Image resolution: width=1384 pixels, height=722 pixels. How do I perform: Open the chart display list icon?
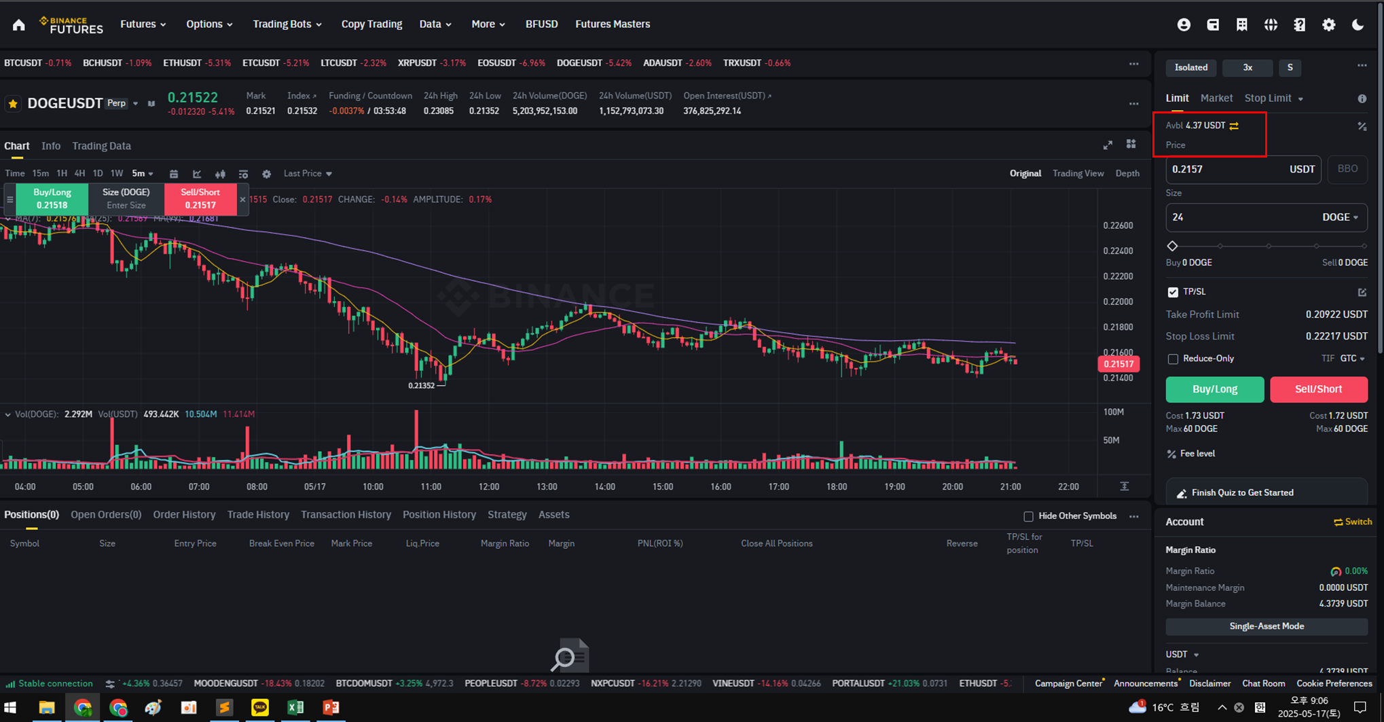[243, 174]
